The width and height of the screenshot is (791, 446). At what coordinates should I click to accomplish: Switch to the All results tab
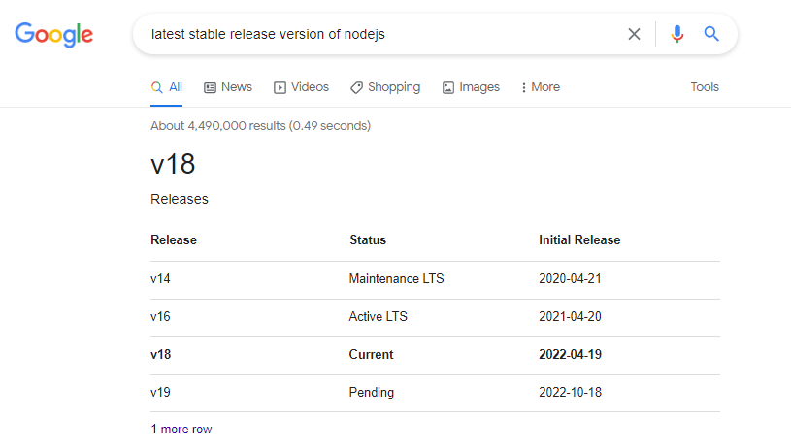[167, 87]
